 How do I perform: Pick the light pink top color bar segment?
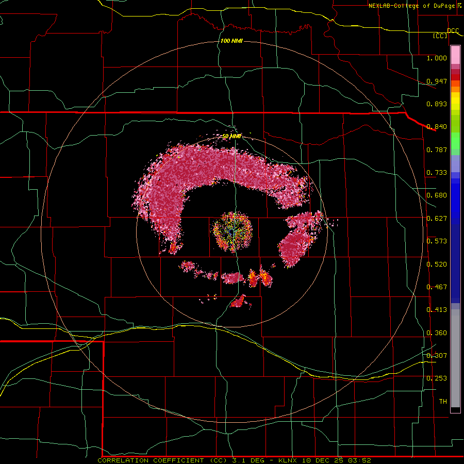pos(455,55)
